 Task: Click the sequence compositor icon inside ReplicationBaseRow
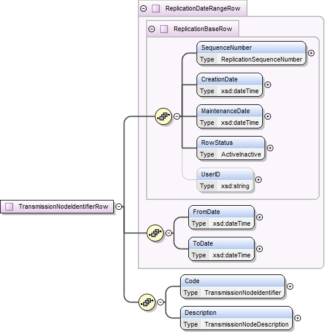pyautogui.click(x=163, y=116)
